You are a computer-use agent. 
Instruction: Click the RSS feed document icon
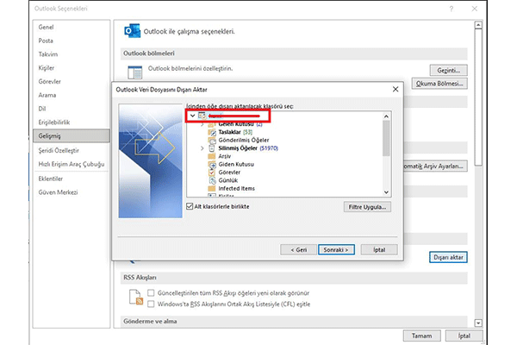tap(136, 297)
